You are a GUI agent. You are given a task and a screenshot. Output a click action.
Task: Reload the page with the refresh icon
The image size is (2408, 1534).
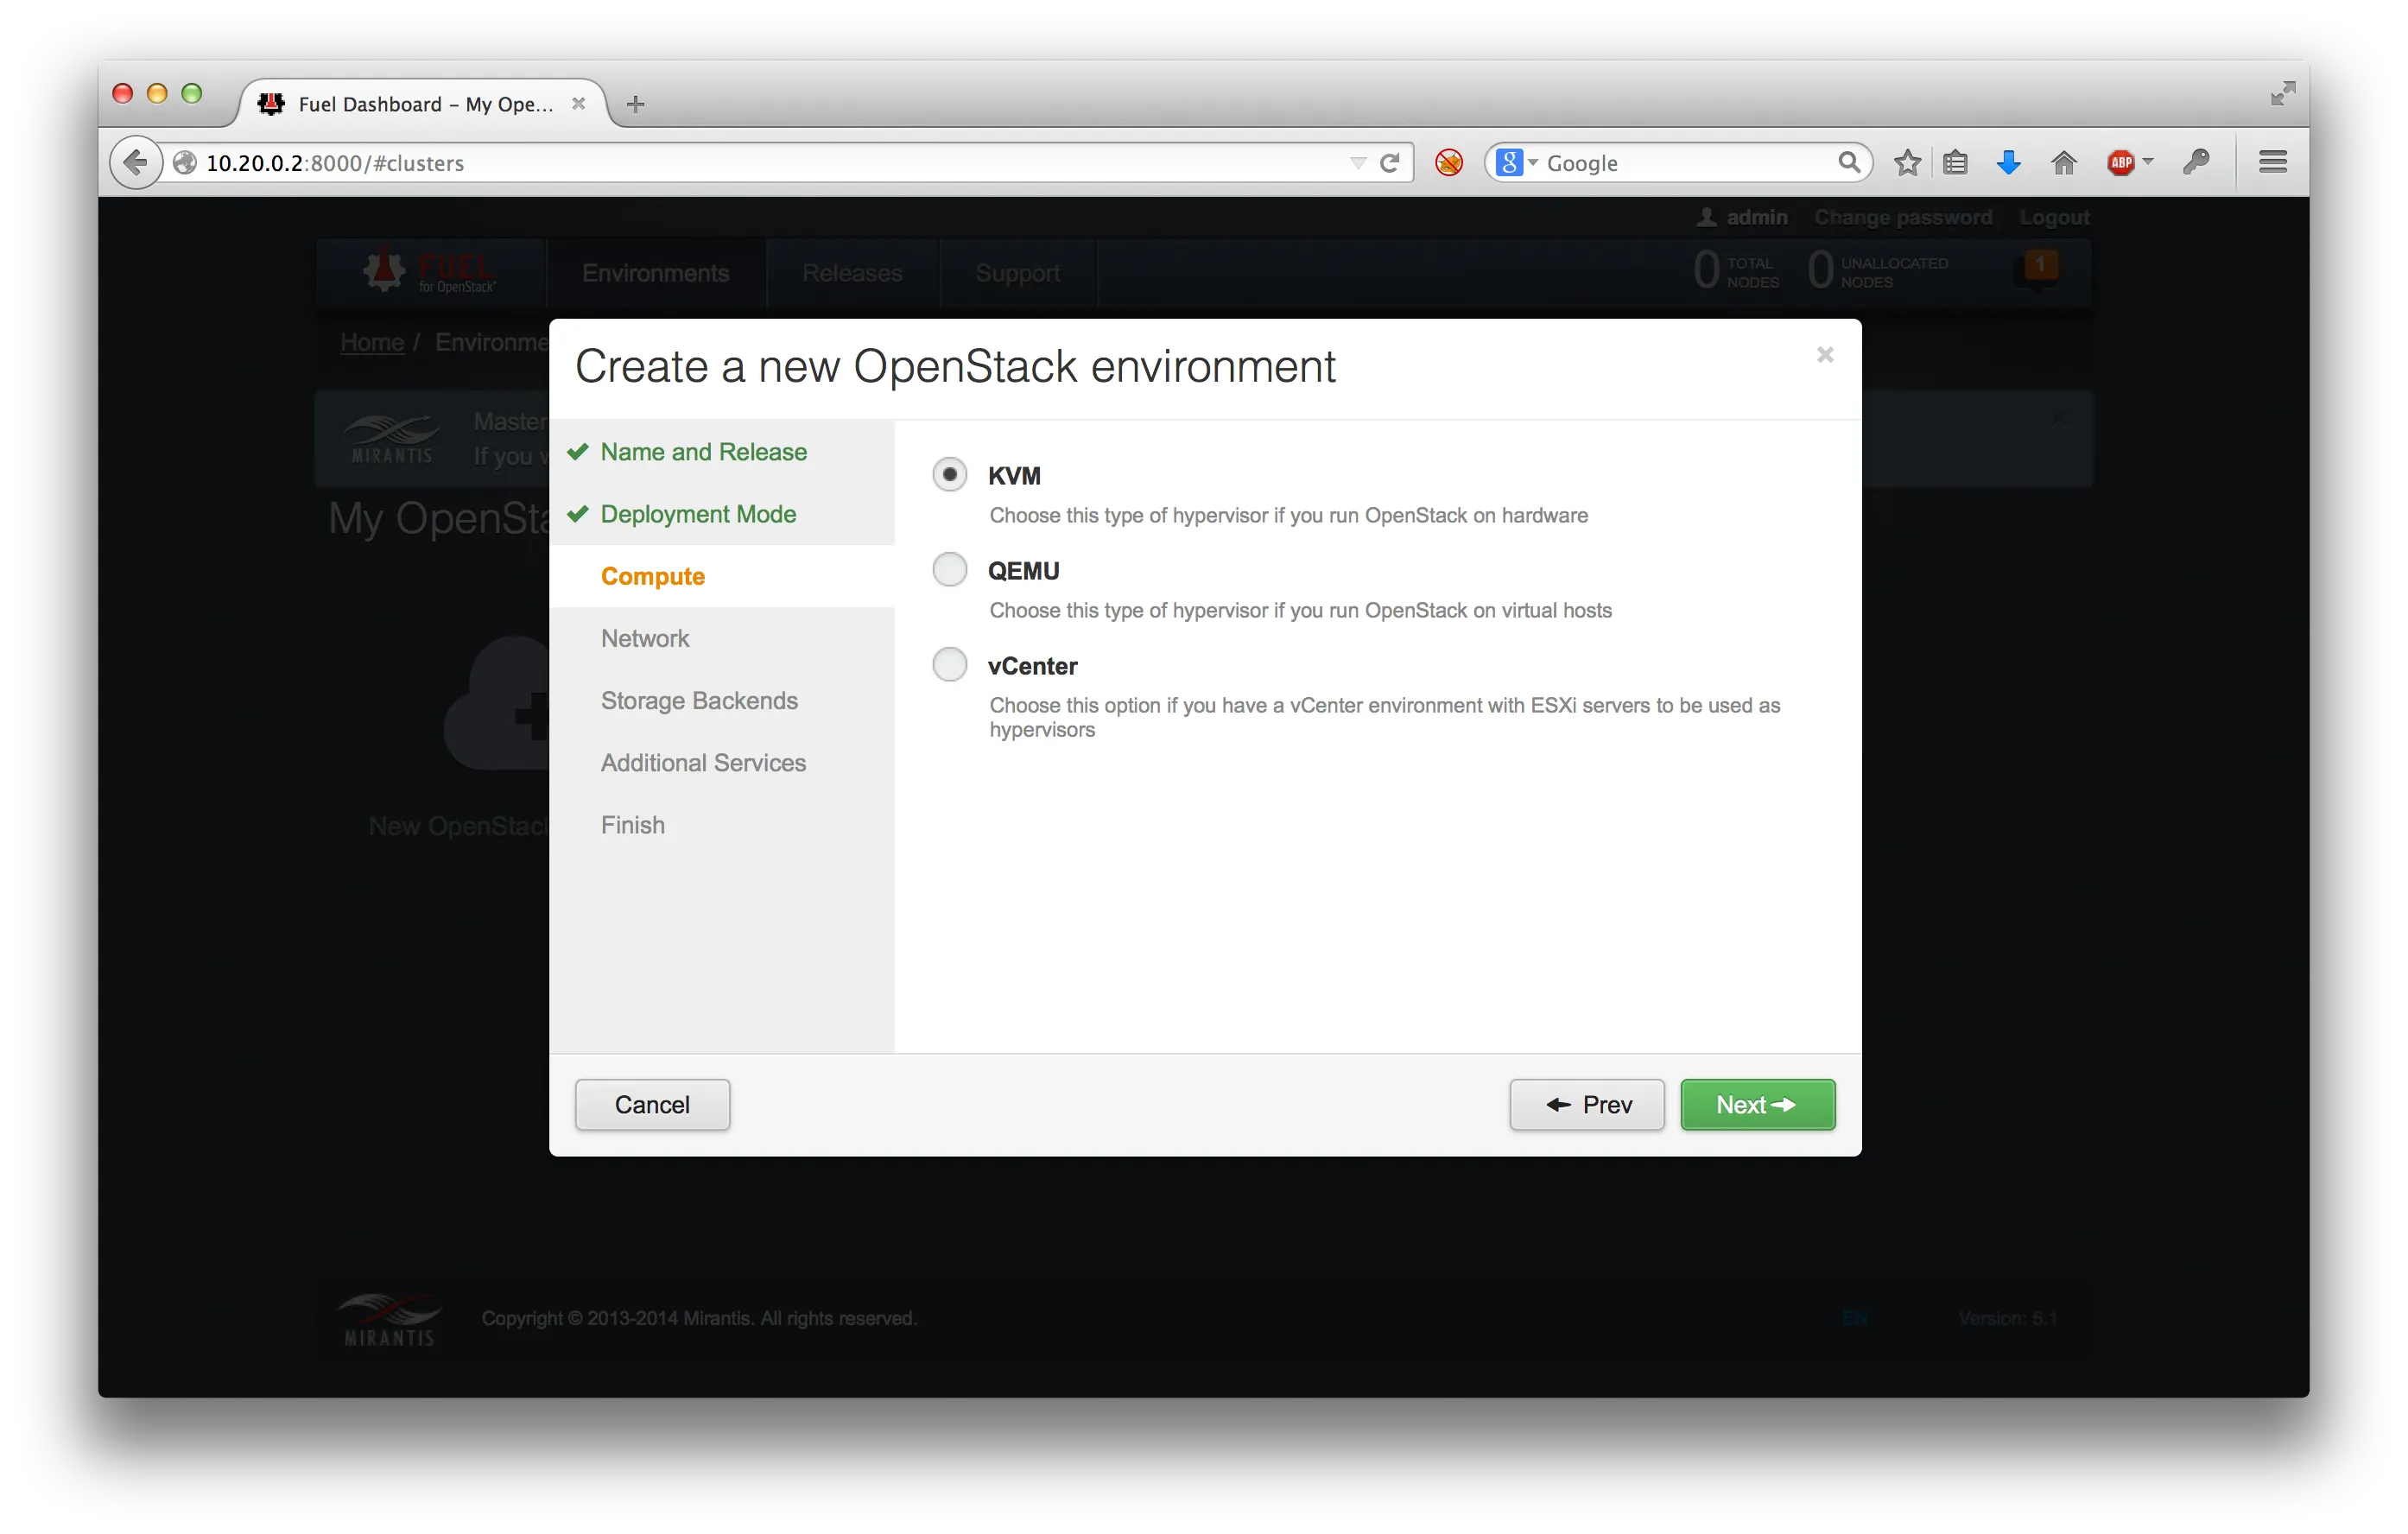coord(1389,162)
